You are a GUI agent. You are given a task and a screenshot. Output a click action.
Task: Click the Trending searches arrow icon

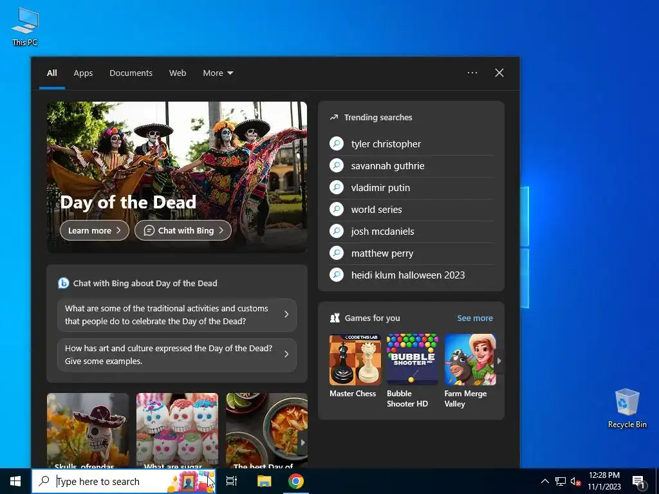pos(334,118)
